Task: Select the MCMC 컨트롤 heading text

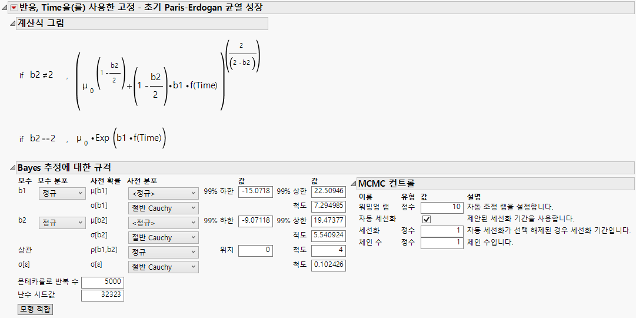Action: 386,184
